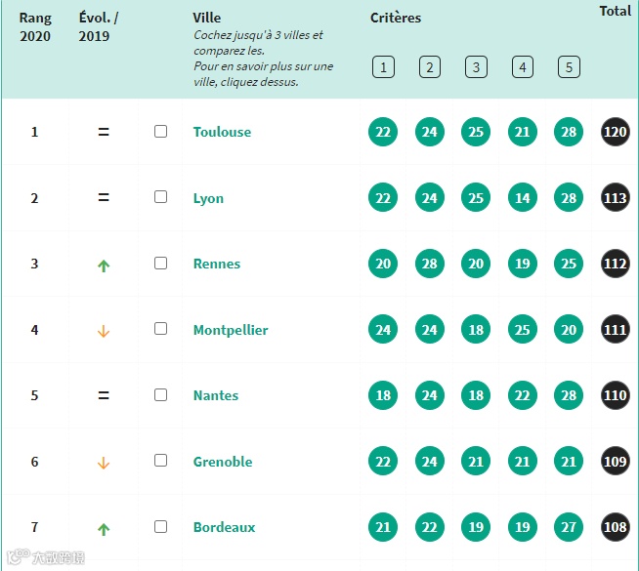Open the Toulouse city link
The height and width of the screenshot is (571, 639).
click(222, 132)
